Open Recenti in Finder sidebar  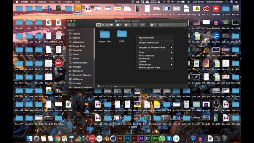[76, 38]
